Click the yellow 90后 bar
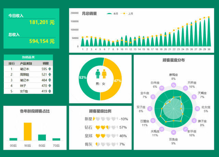The width and height of the screenshot is (219, 157). coord(27,131)
